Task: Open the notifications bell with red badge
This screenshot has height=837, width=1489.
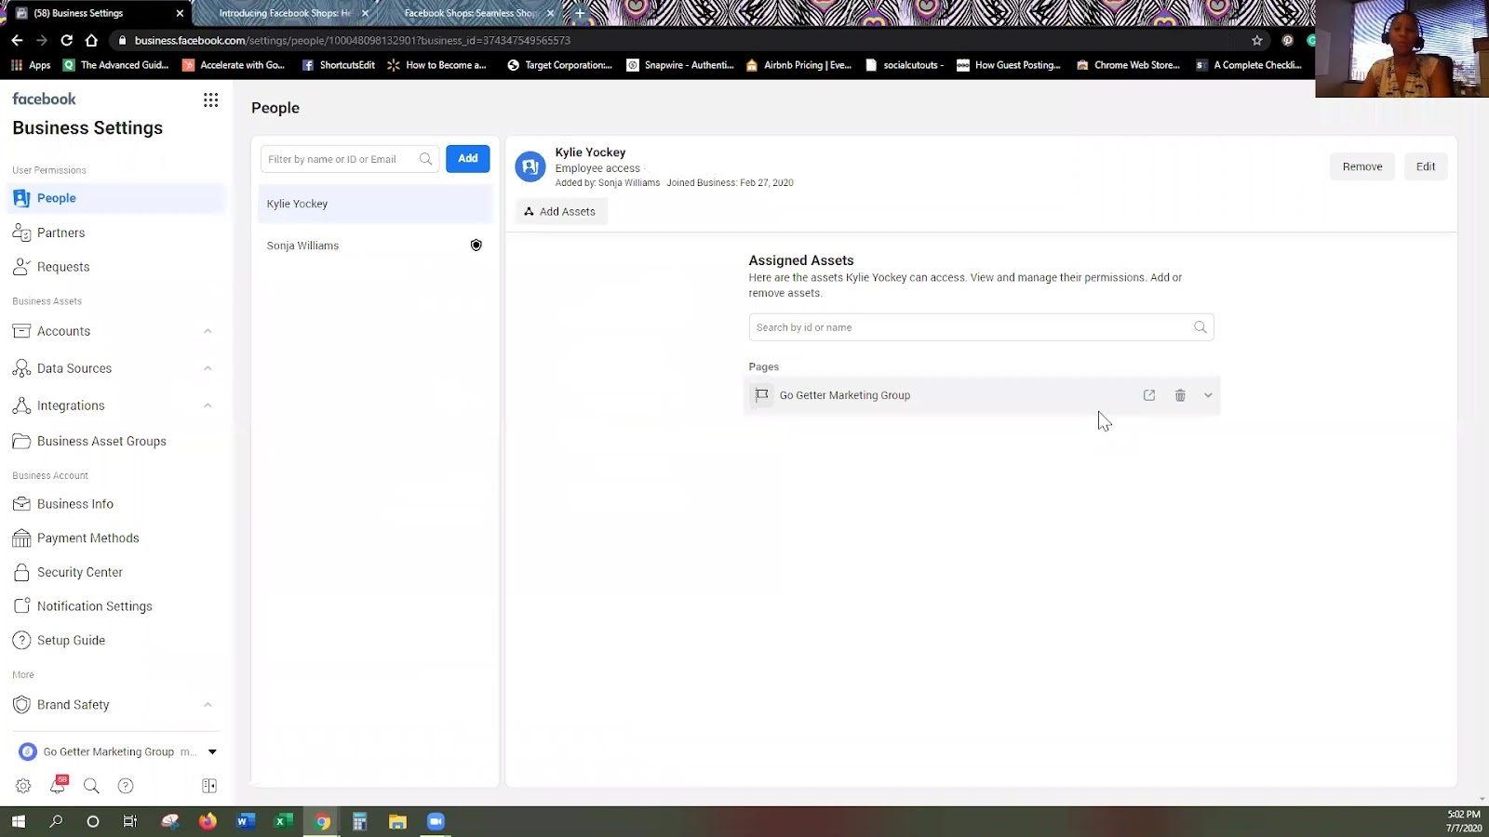Action: coord(58,785)
